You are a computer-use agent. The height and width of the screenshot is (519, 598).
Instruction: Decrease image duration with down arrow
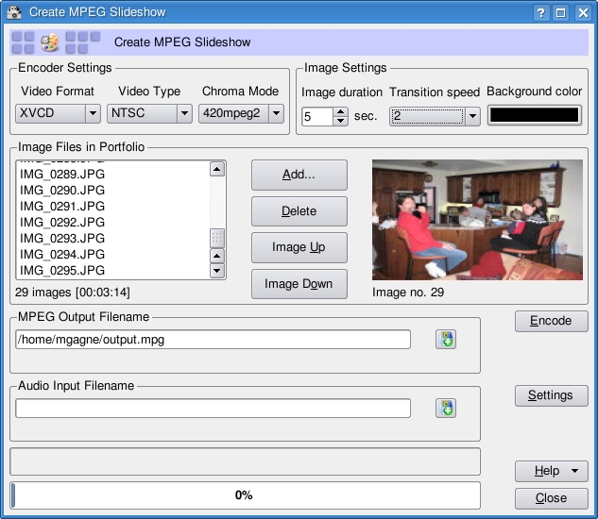pos(340,122)
